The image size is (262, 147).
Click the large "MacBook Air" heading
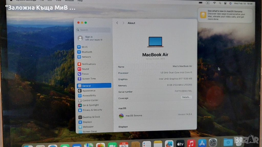click(x=155, y=55)
